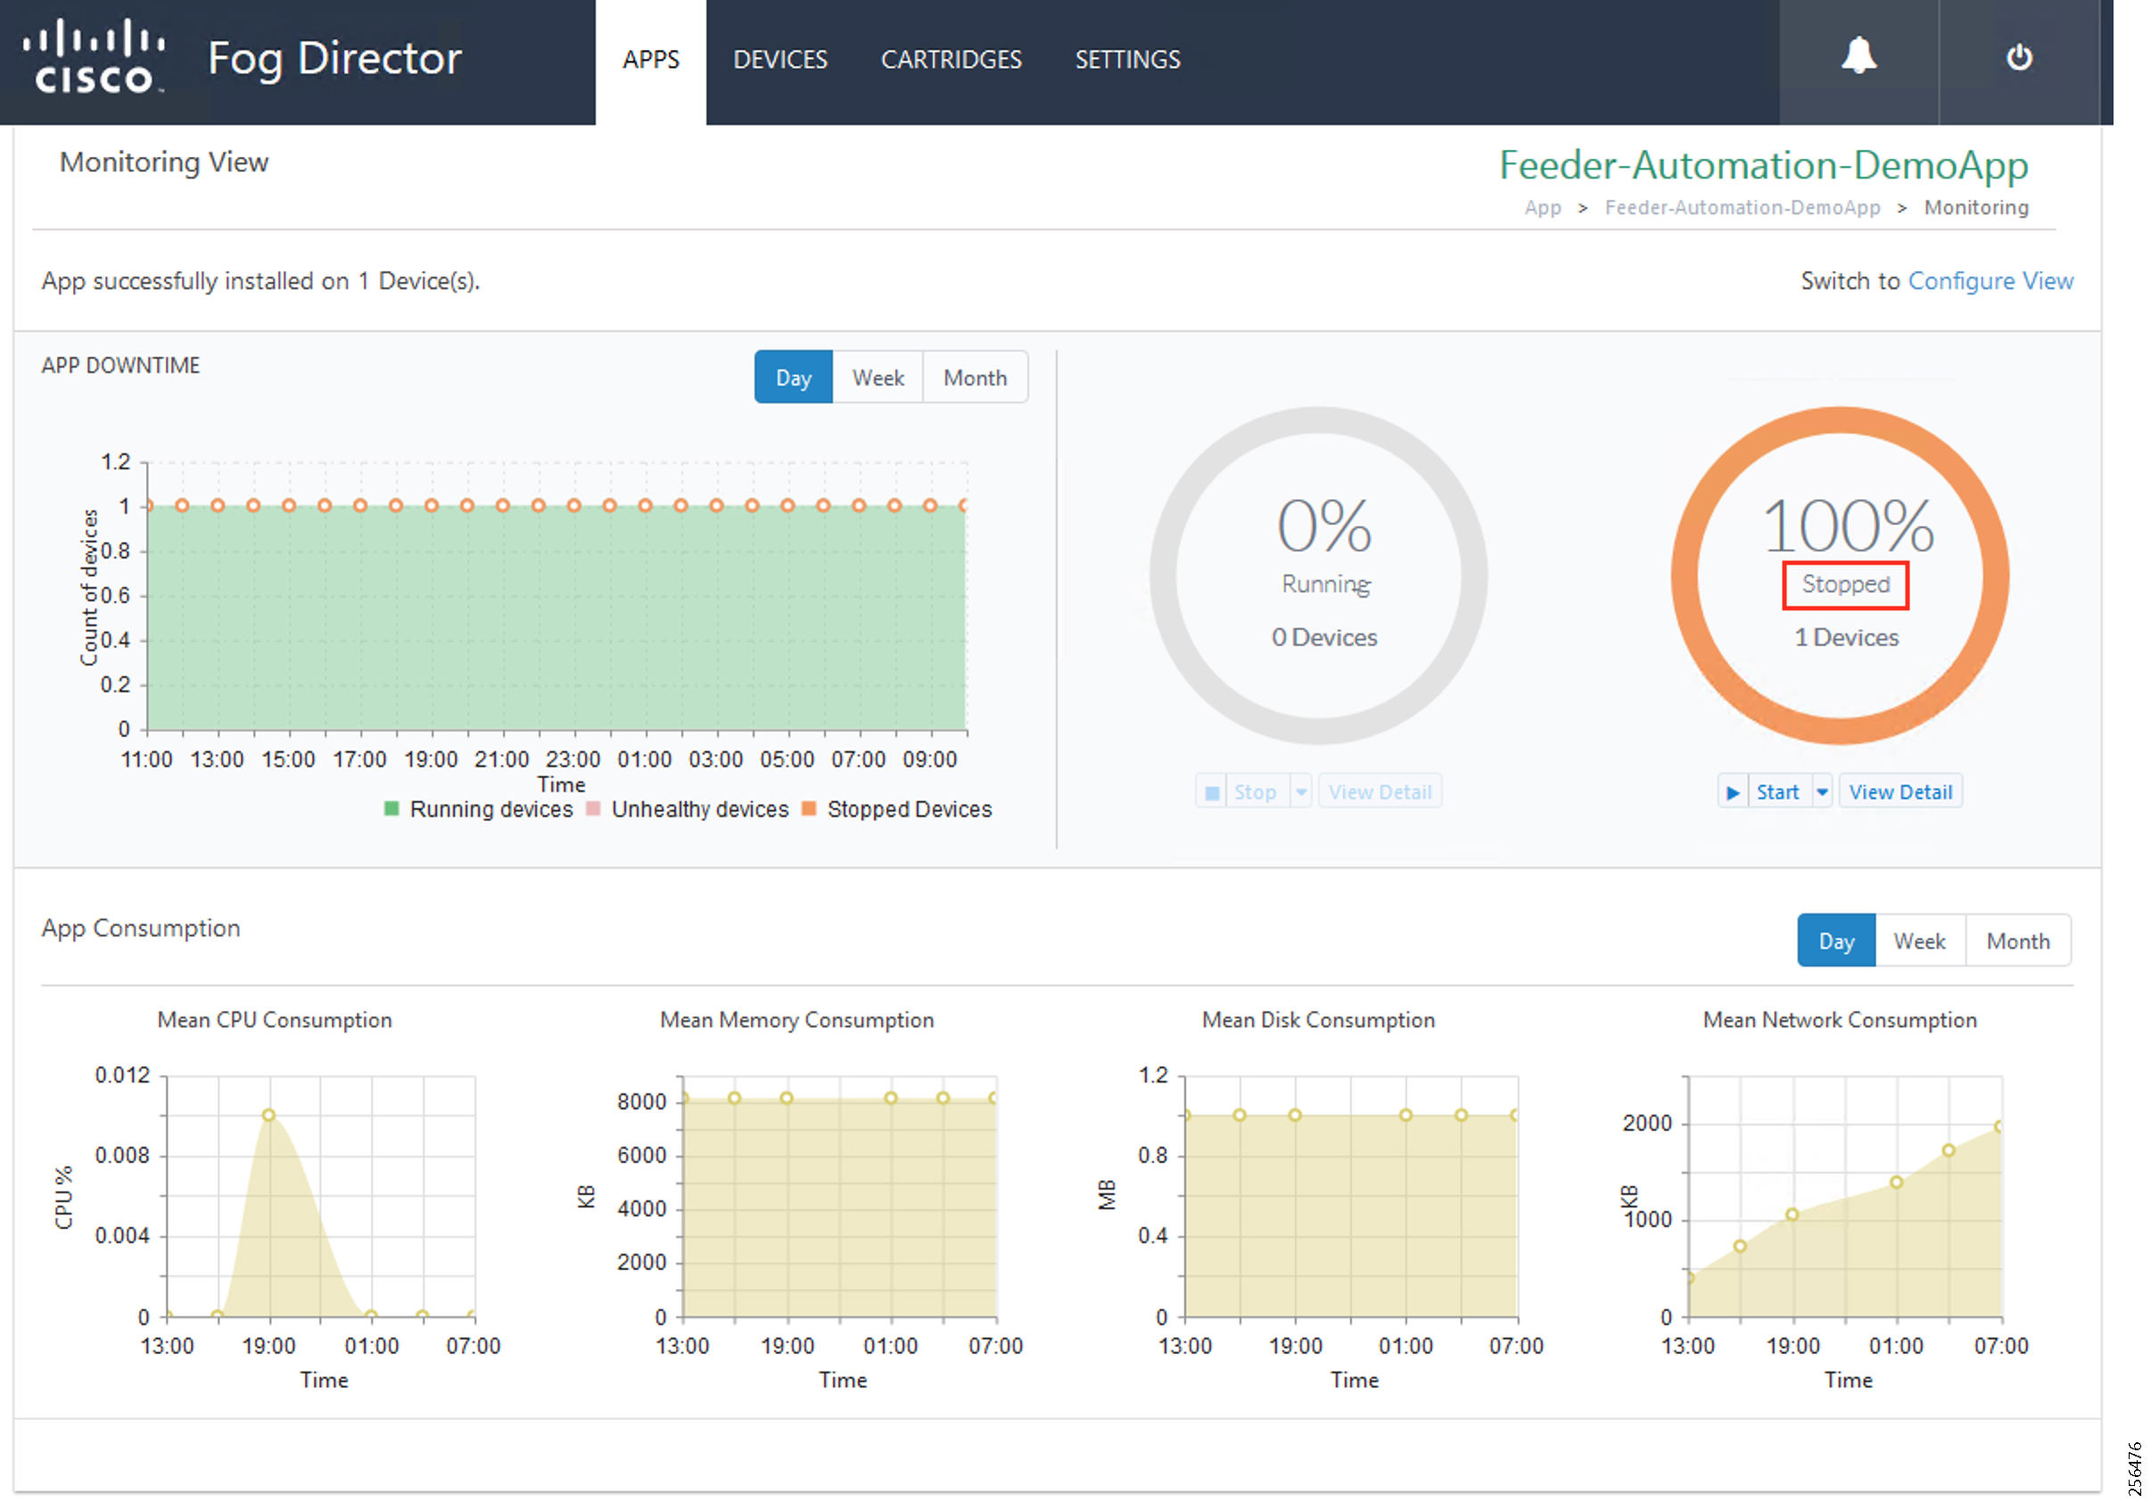The image size is (2151, 1502).
Task: Select Day in App Downtime range
Action: [x=793, y=377]
